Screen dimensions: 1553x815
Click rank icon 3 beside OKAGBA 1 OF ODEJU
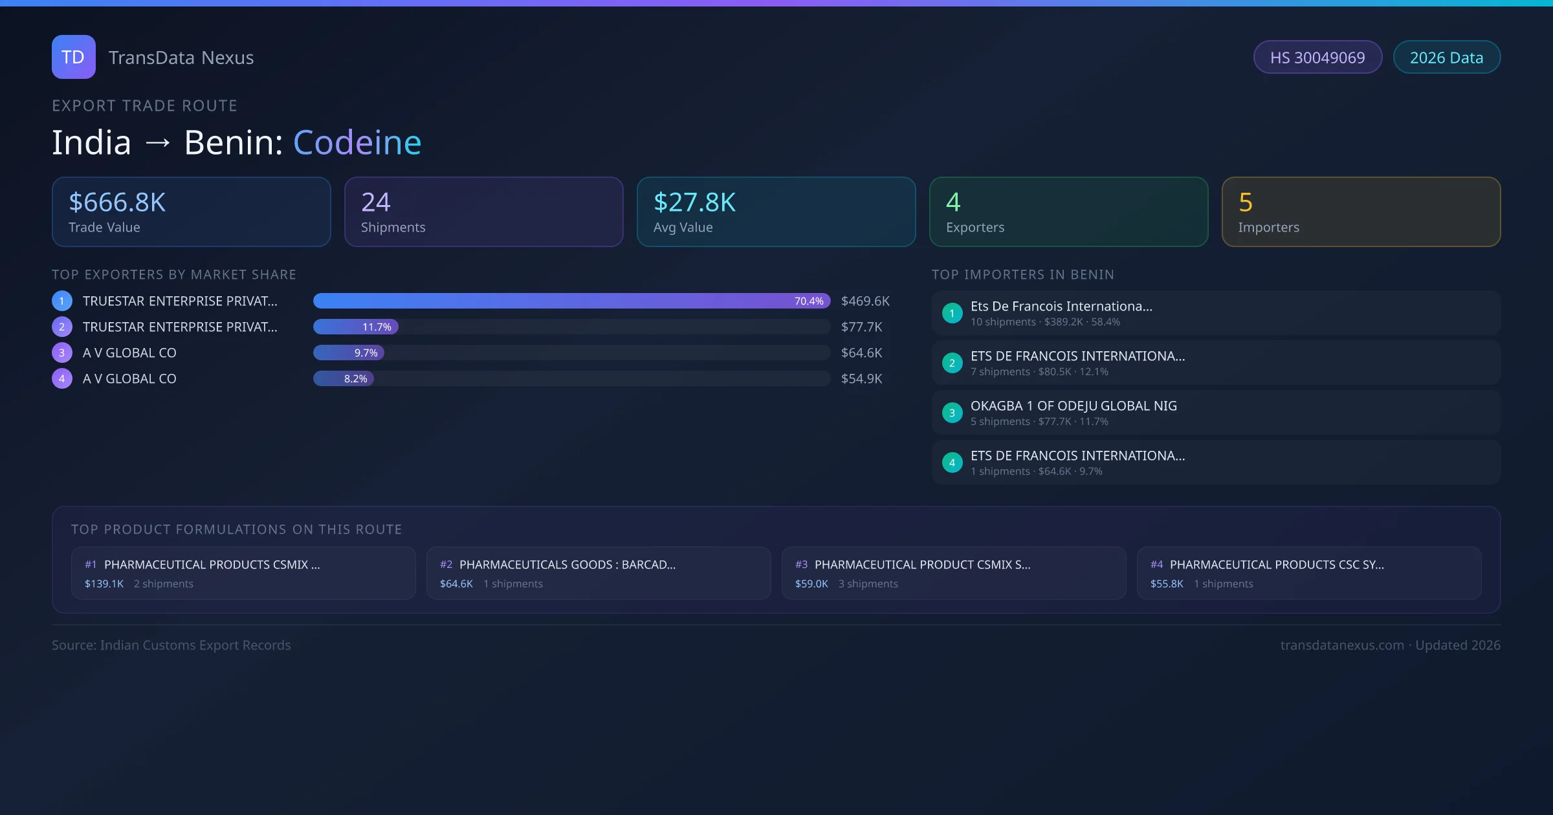click(x=952, y=412)
